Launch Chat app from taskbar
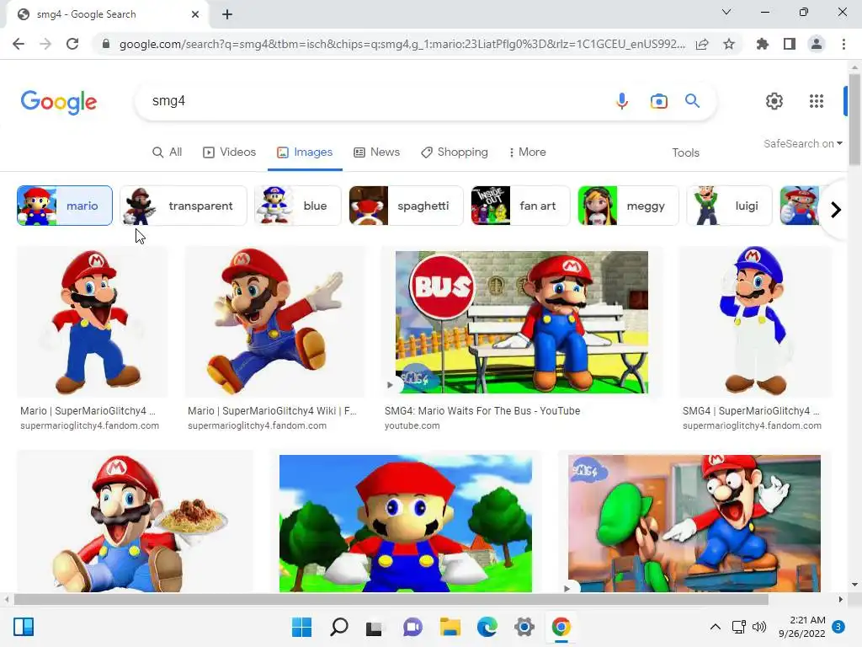This screenshot has width=862, height=647. click(412, 627)
